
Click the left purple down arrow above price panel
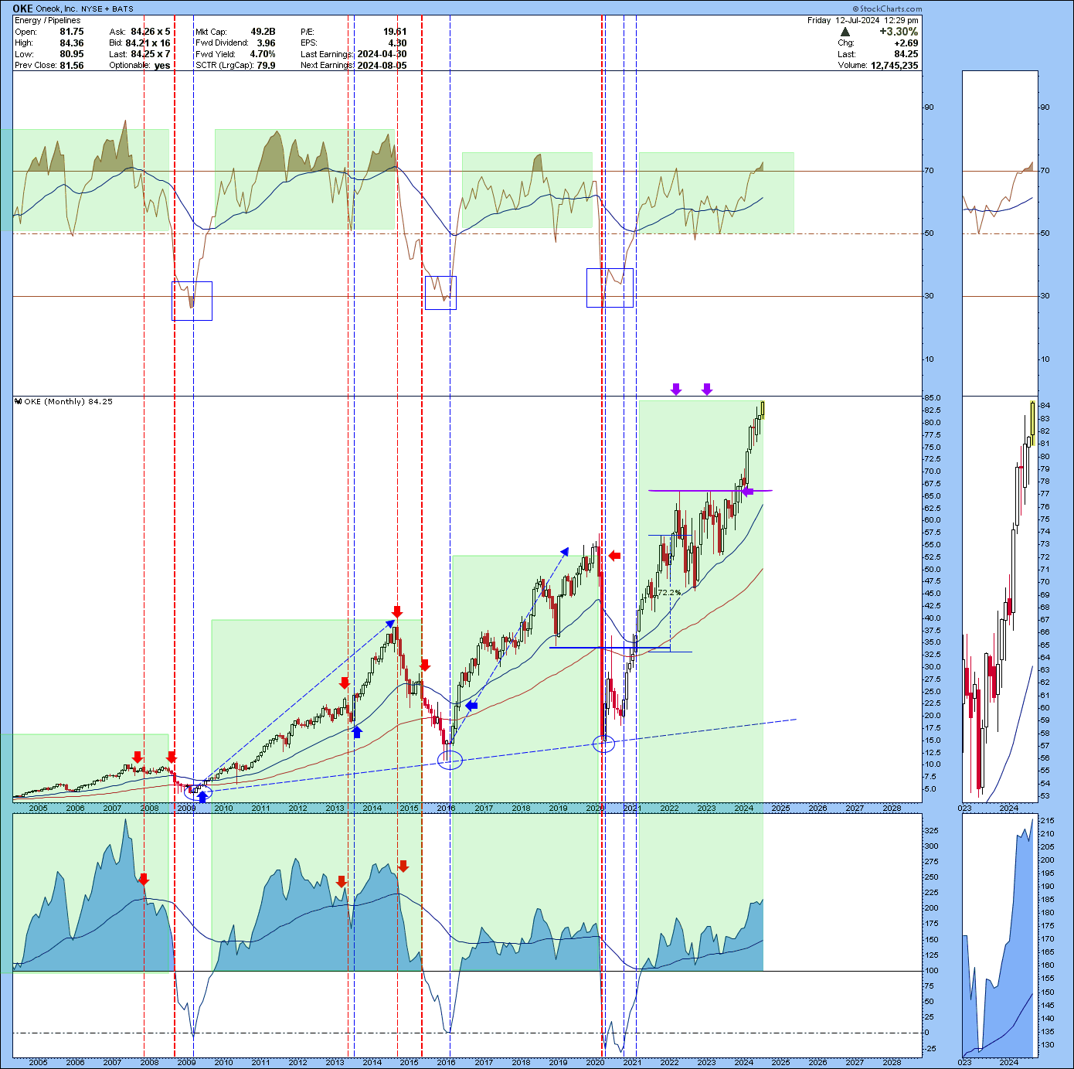pos(676,389)
